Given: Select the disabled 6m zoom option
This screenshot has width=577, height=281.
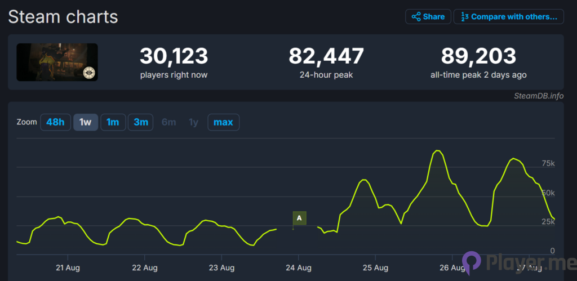Looking at the screenshot, I should click(169, 122).
